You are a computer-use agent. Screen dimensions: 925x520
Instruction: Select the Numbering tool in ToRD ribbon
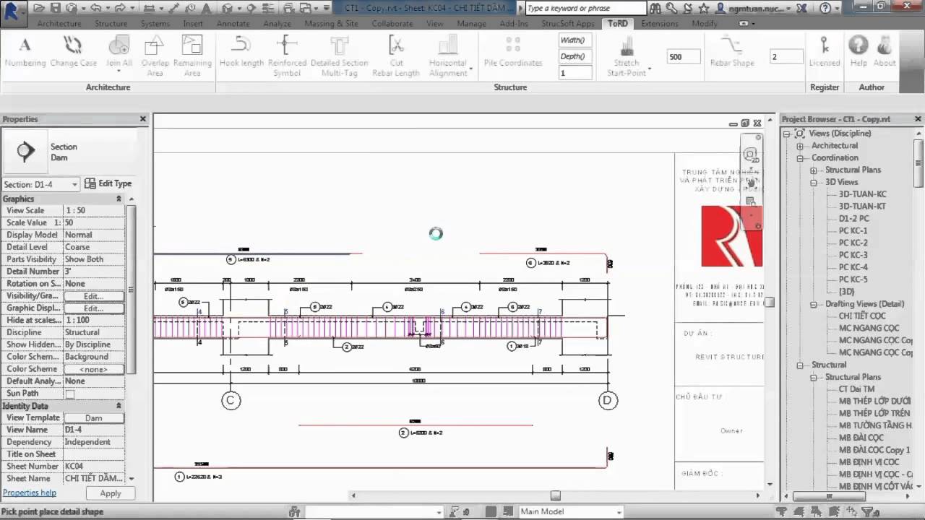point(25,54)
